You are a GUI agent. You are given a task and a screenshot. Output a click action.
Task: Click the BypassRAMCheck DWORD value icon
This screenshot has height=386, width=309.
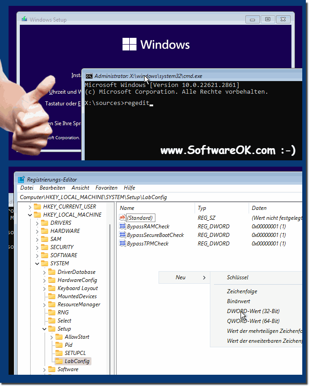(x=123, y=226)
